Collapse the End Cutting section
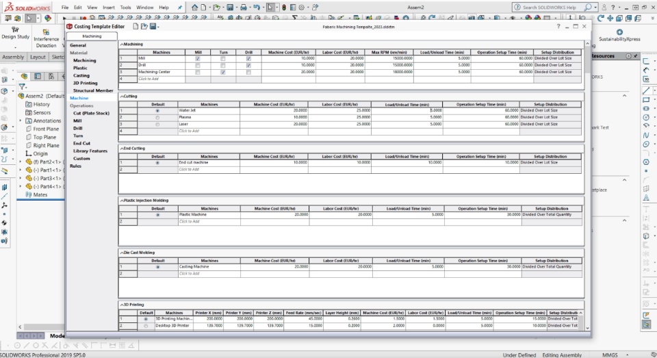 click(x=122, y=149)
